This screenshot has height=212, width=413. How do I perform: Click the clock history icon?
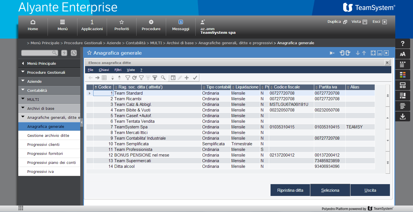pyautogui.click(x=73, y=53)
